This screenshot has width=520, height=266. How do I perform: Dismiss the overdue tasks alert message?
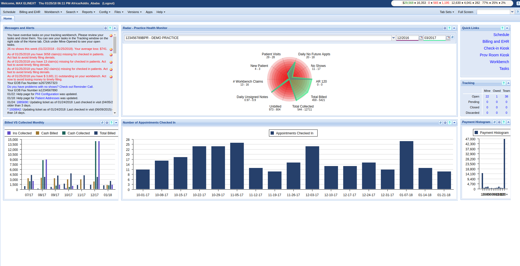tap(111, 36)
